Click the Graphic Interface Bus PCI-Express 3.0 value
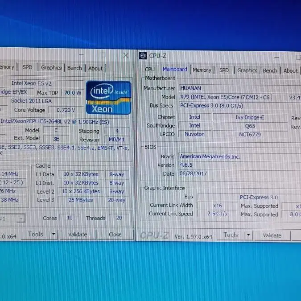Image resolution: width=301 pixels, height=301 pixels. point(249,197)
